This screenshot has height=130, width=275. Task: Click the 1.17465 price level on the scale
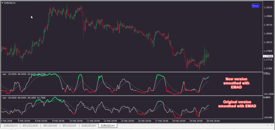pos(268,68)
